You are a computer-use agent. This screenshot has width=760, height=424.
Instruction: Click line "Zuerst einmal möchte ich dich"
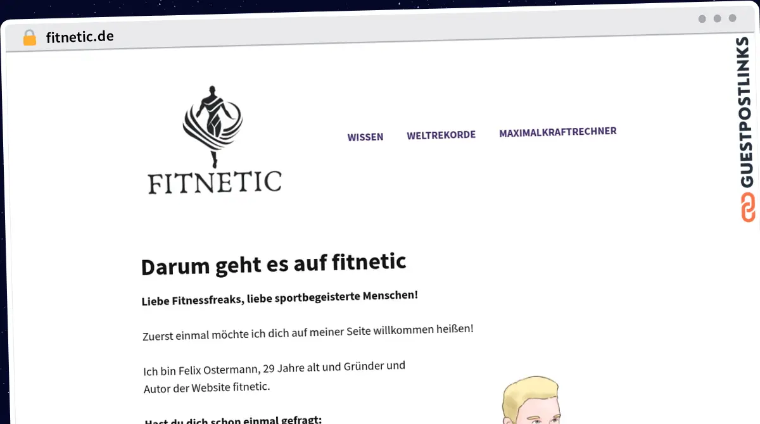pyautogui.click(x=308, y=332)
